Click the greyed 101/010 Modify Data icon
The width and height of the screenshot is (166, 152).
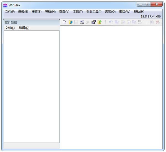(140, 22)
